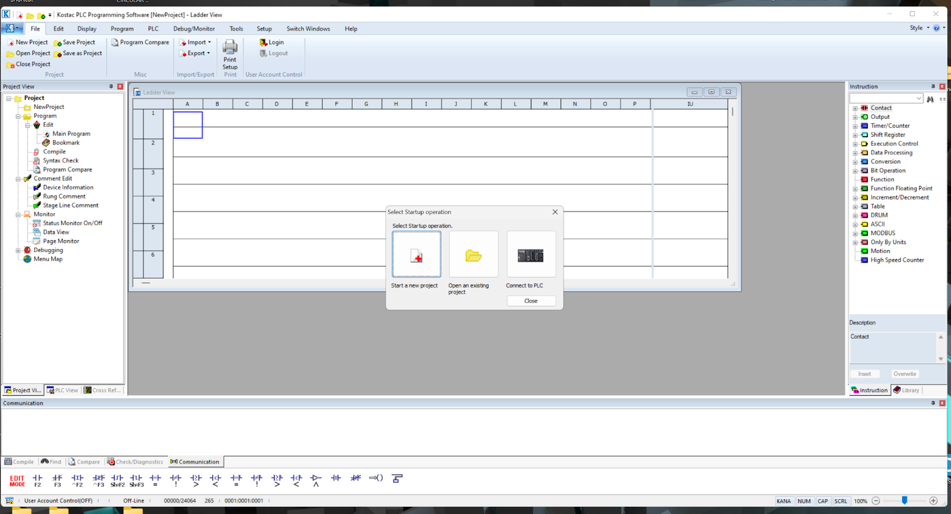Open the Debug/Monitor menu tab
The height and width of the screenshot is (514, 951).
pyautogui.click(x=194, y=29)
